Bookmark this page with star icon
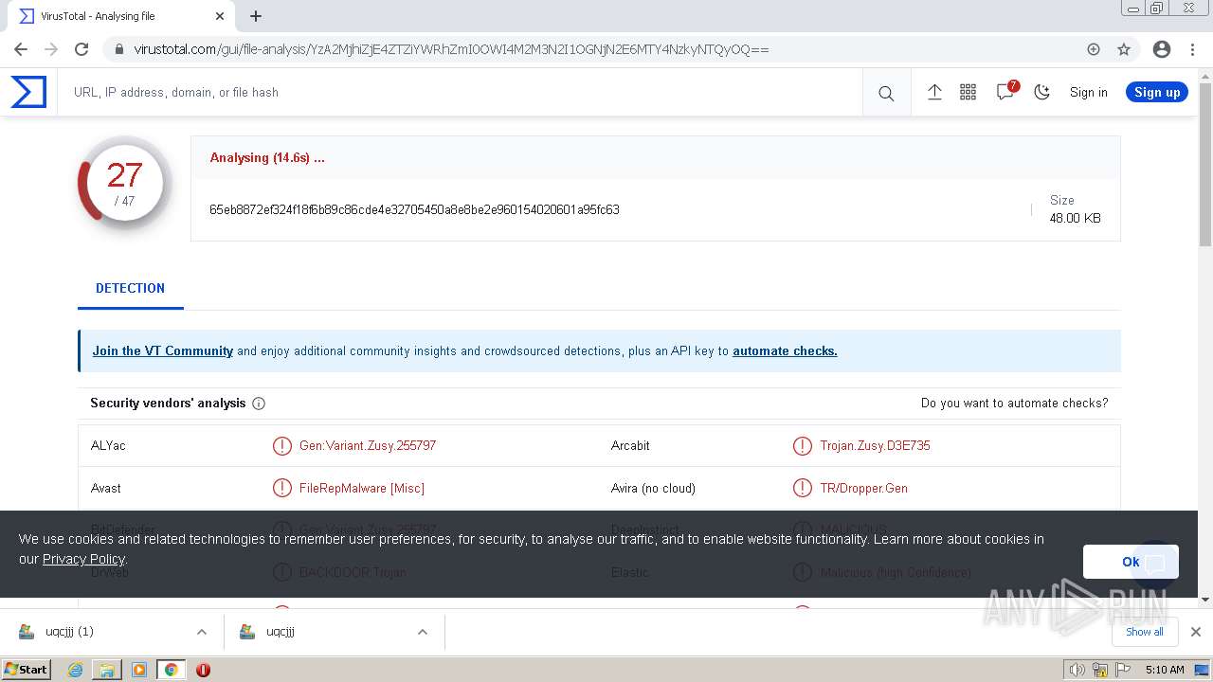 click(1124, 49)
